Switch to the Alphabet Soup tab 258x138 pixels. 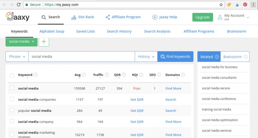52,31
